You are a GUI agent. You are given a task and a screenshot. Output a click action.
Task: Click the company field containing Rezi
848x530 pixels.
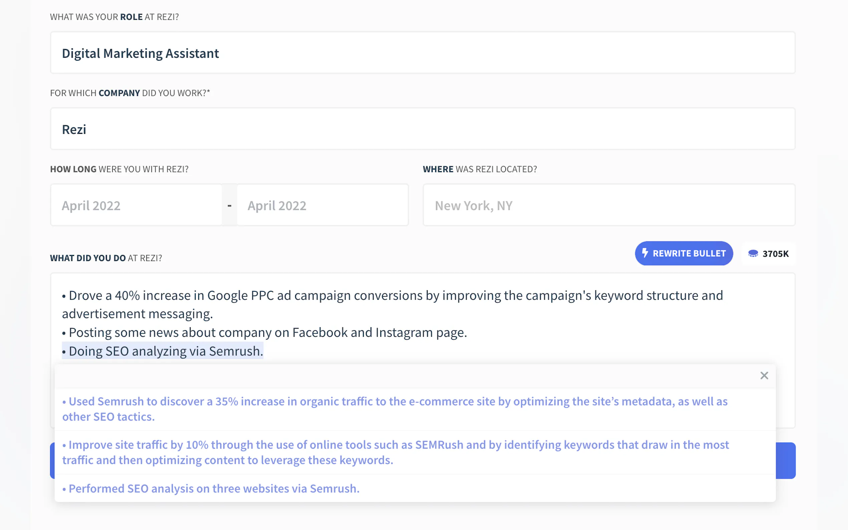pos(422,129)
